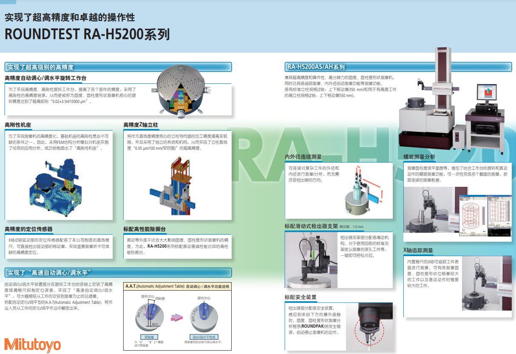The width and height of the screenshot is (516, 354).
Task: Select the "高精度Z轴立柱" heading
Action: coord(141,125)
